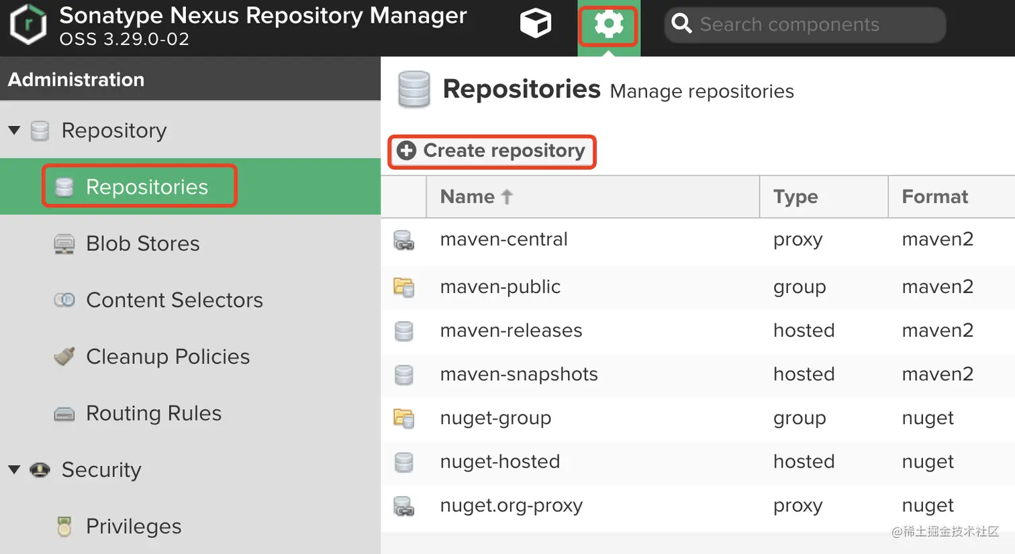Open the Browse cube icon in header

click(x=536, y=24)
